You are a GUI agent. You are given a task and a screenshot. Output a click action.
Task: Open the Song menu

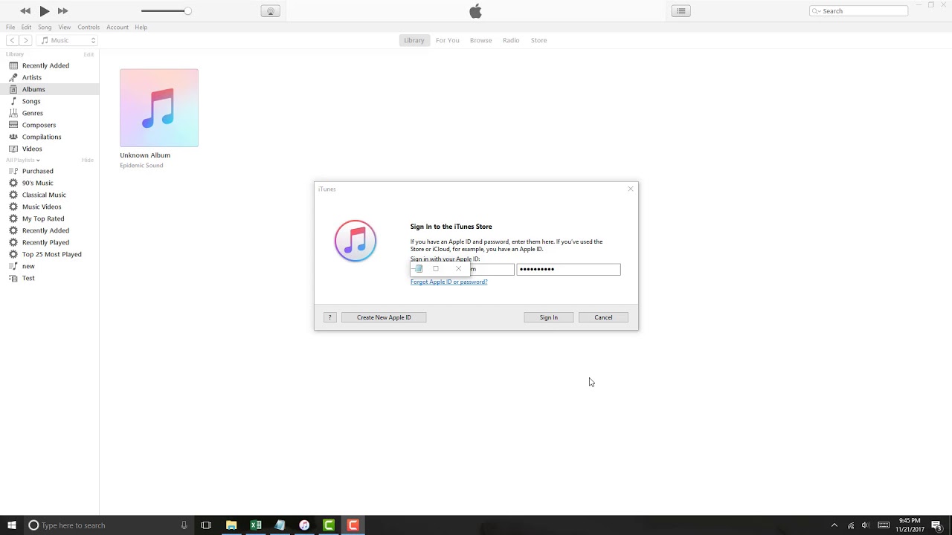[x=45, y=27]
